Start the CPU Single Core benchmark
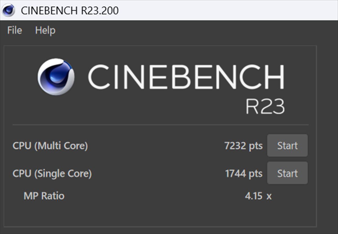Image resolution: width=338 pixels, height=234 pixels. coord(287,173)
